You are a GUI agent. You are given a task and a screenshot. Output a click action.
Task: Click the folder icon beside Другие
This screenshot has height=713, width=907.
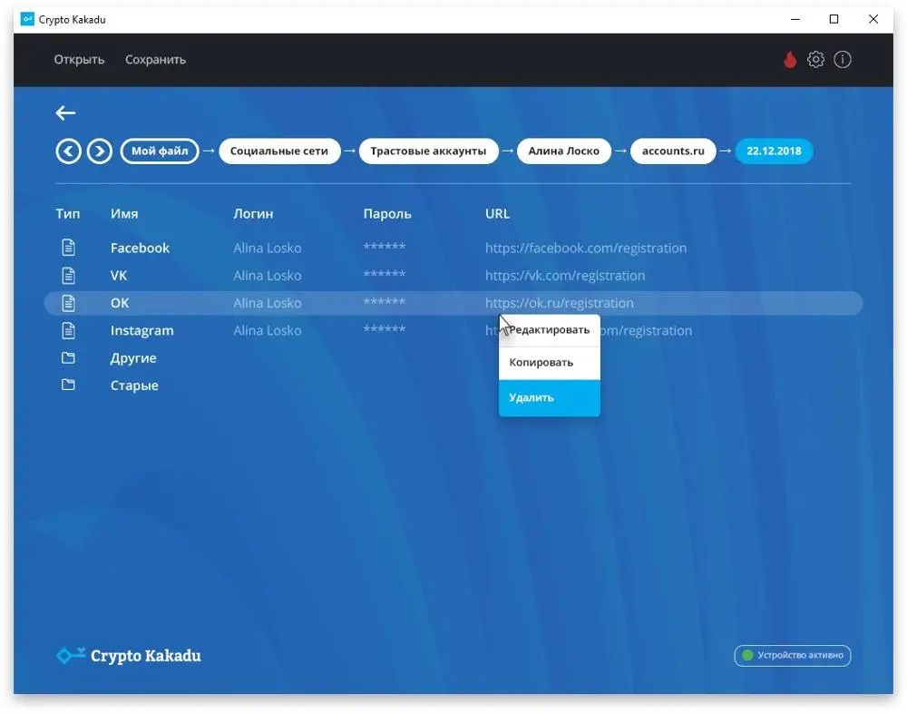tap(68, 357)
